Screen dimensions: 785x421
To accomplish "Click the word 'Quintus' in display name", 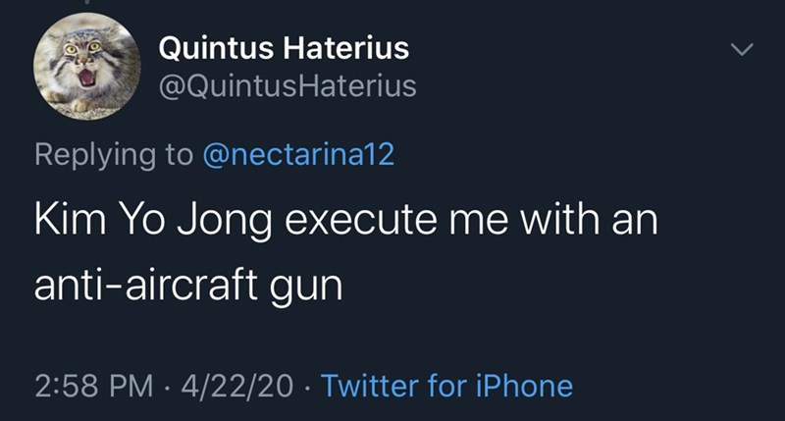I will [x=212, y=47].
